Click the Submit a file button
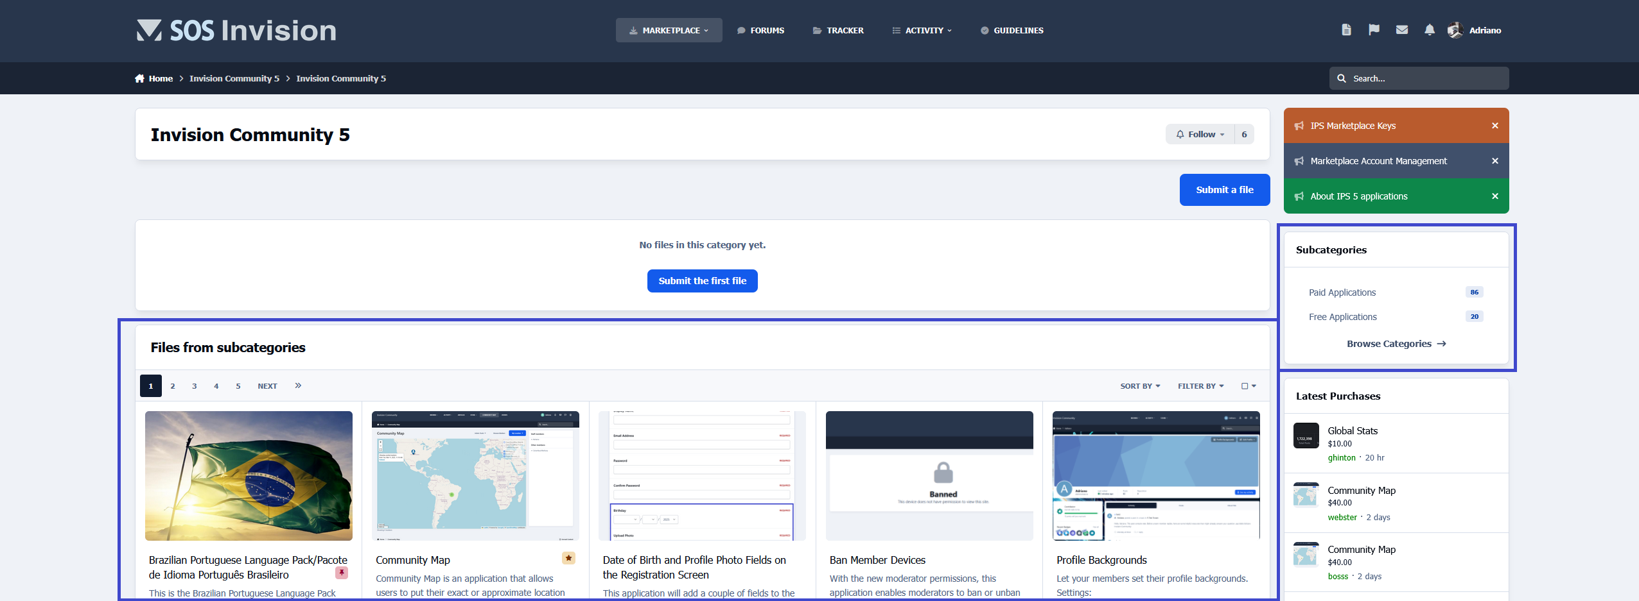This screenshot has width=1639, height=601. tap(1224, 190)
